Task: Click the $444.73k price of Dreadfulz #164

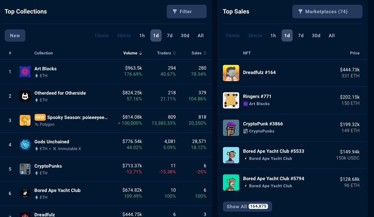Action: (350, 70)
